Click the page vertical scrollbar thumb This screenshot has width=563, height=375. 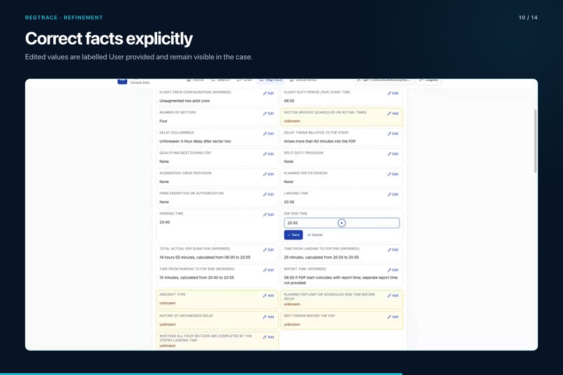point(535,141)
